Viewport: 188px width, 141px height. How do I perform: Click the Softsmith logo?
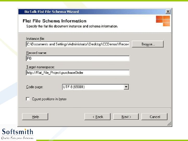pos(17,134)
